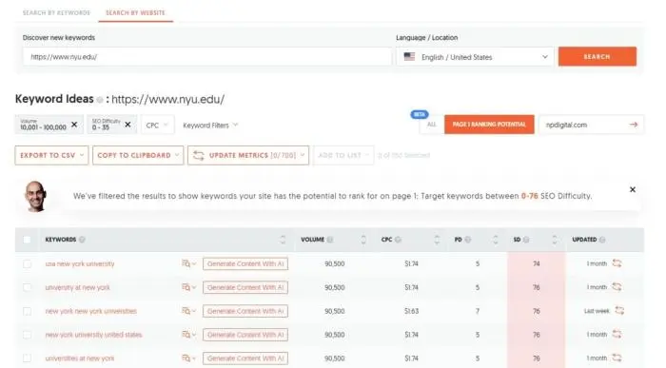Switch to Search by Website tab
666x368 pixels.
(x=135, y=12)
